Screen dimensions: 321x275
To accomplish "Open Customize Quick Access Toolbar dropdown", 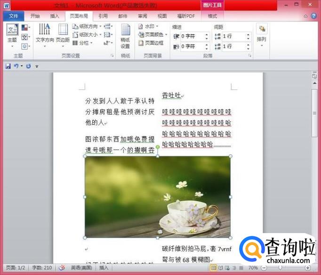I will click(x=37, y=66).
